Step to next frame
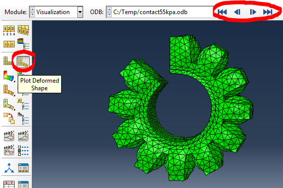The width and height of the screenshot is (283, 188). [x=253, y=12]
